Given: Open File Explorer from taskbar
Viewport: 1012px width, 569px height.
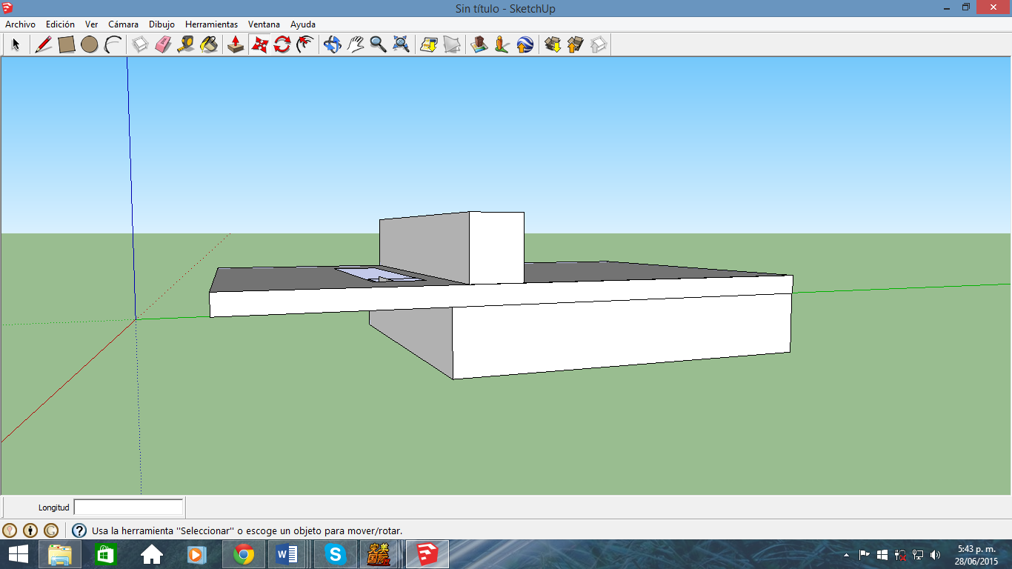Looking at the screenshot, I should pos(60,554).
